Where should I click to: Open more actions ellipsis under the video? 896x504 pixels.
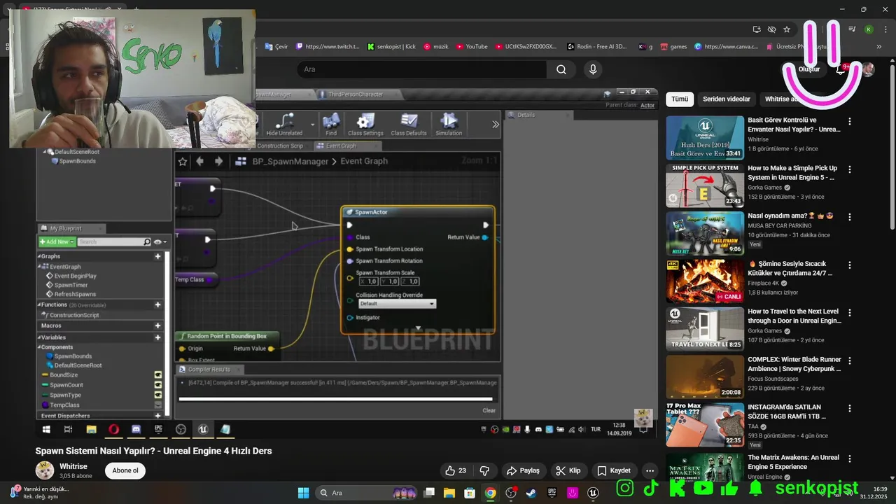(x=650, y=470)
